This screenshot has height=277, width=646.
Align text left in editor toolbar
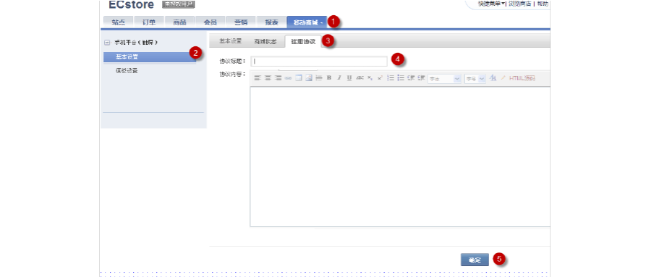pyautogui.click(x=258, y=78)
